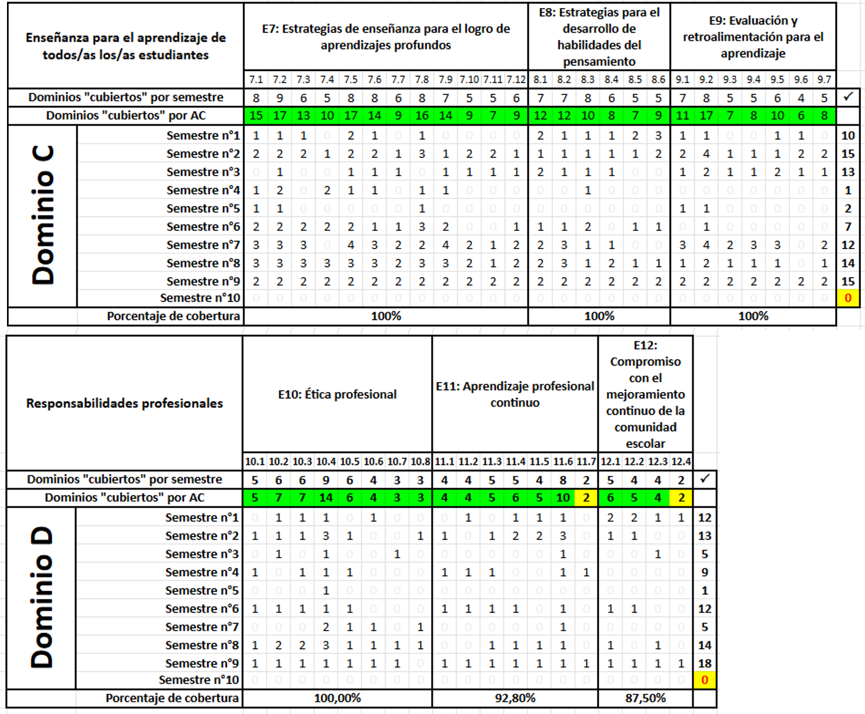The image size is (865, 714).
Task: Click the "92,80%" coverage cell under E11
Action: point(515,698)
